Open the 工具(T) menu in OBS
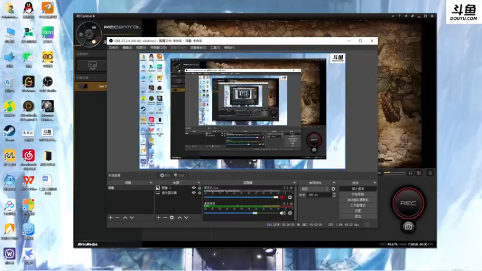Screen dimensions: 482x271 coord(215,48)
